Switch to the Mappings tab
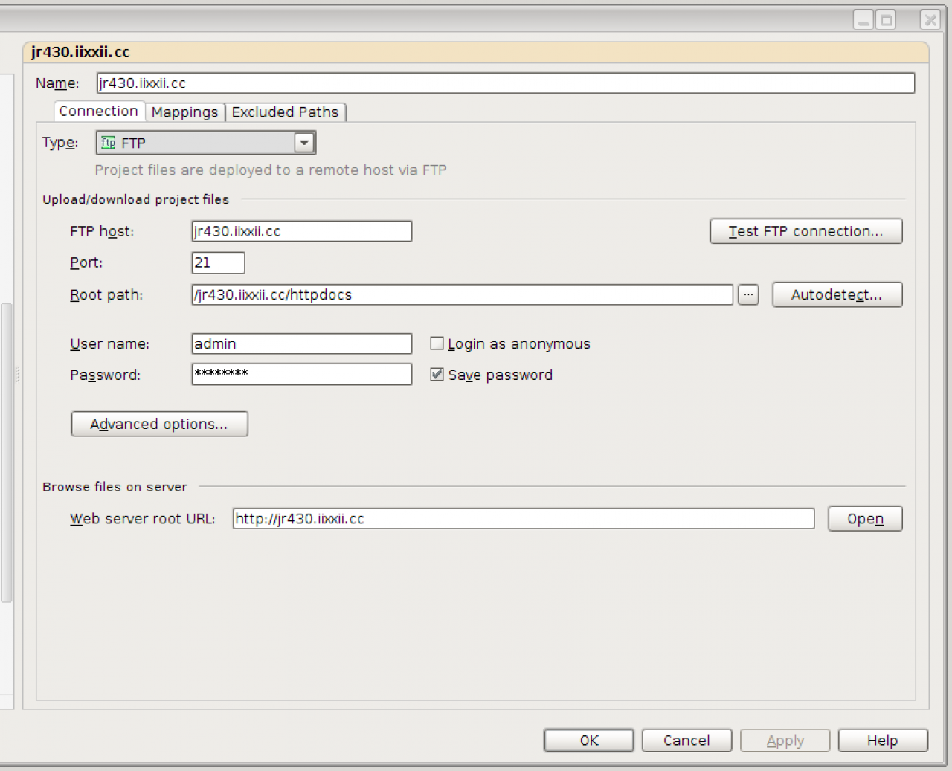Image resolution: width=952 pixels, height=771 pixels. 184,112
